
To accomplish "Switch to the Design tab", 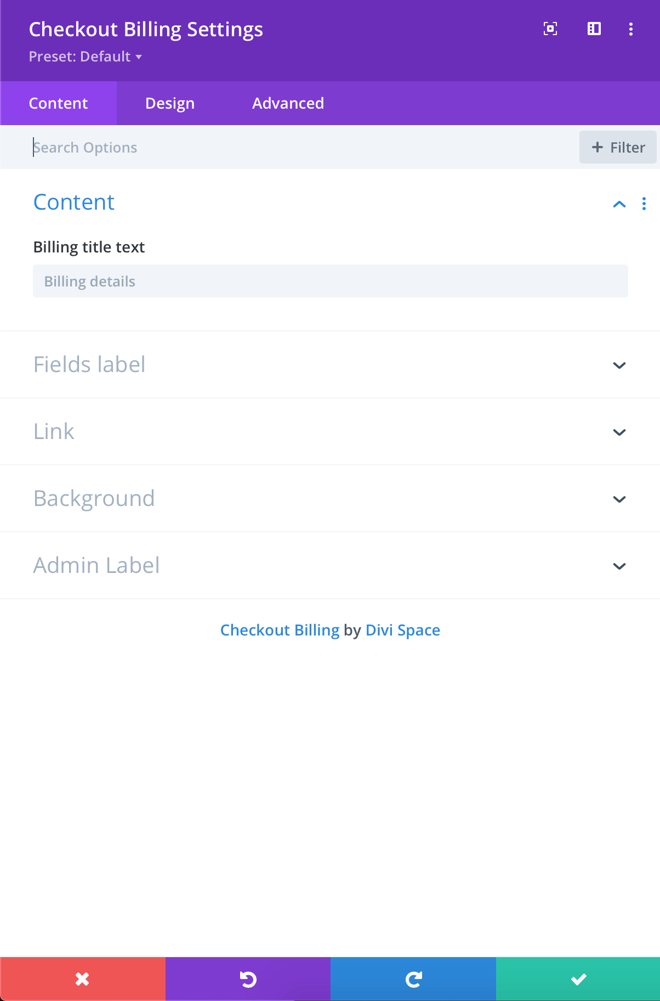I will pyautogui.click(x=170, y=103).
